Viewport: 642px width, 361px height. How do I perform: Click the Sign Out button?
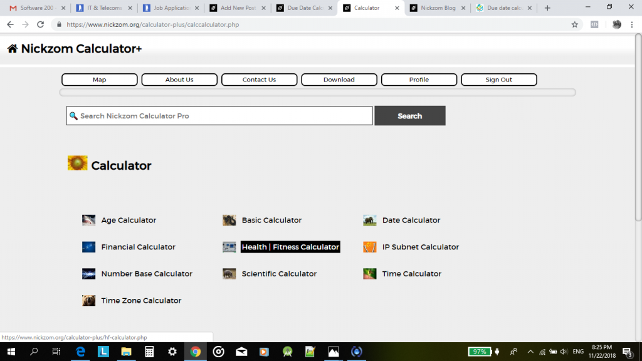pyautogui.click(x=498, y=80)
